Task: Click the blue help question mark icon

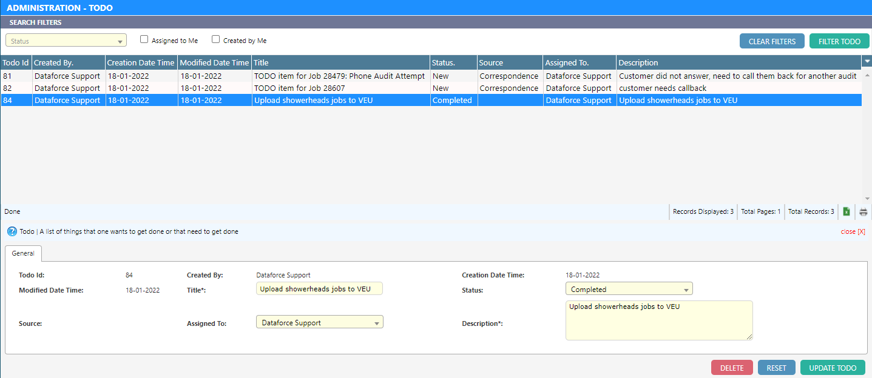Action: click(12, 231)
